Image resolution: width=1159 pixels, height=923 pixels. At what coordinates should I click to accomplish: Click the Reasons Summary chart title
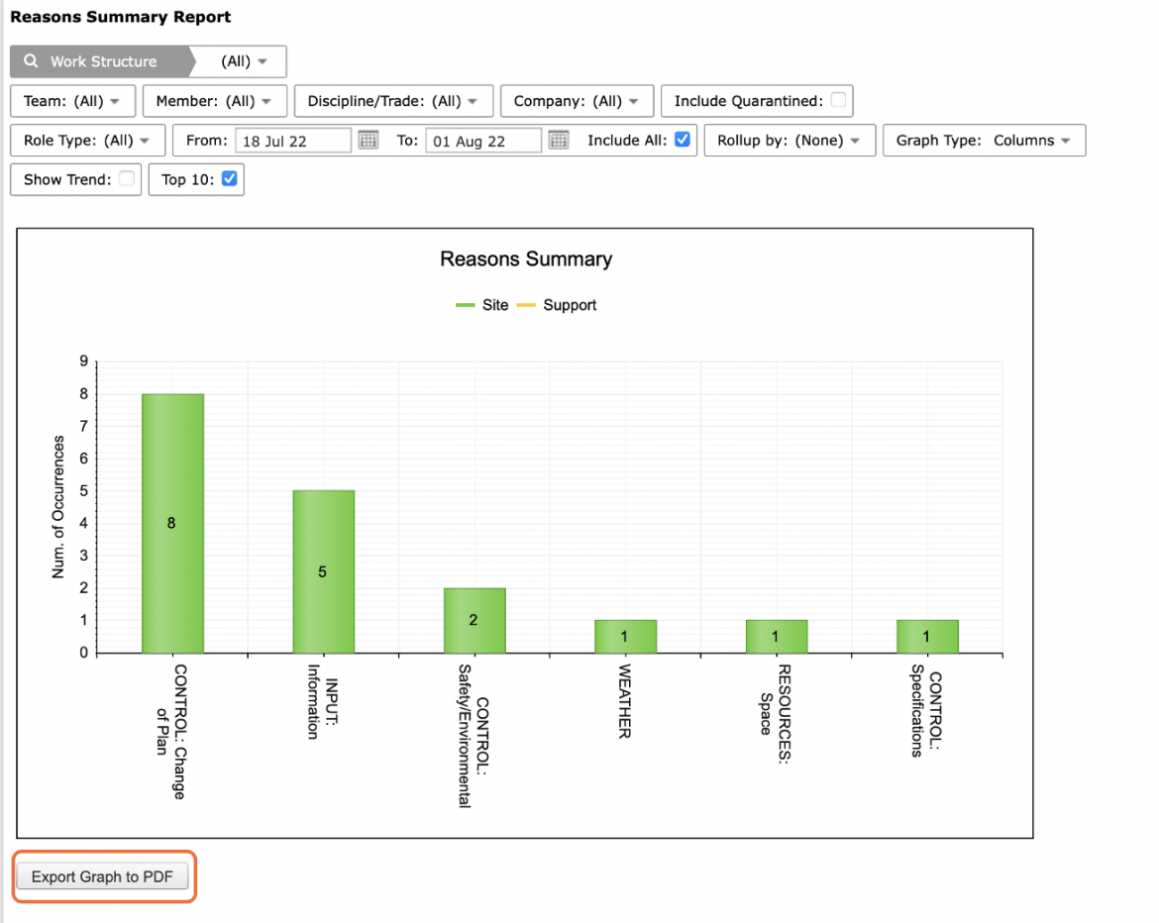pyautogui.click(x=526, y=258)
